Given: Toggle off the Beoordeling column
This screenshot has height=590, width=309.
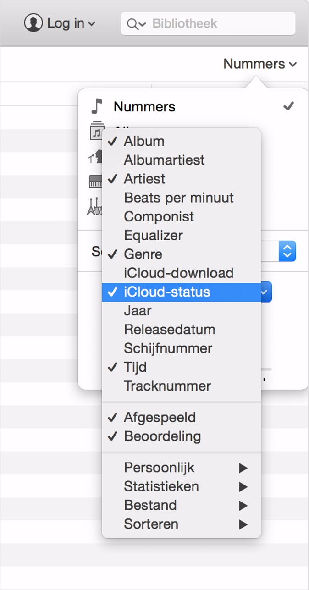Looking at the screenshot, I should [162, 436].
